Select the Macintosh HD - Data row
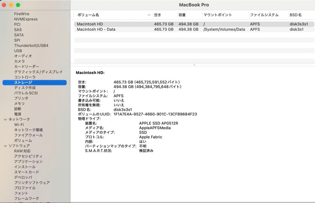Viewport: 315px width, 203px height. 194,29
